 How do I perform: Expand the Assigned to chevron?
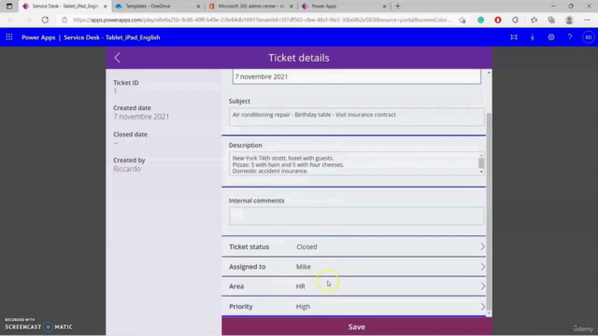(482, 267)
